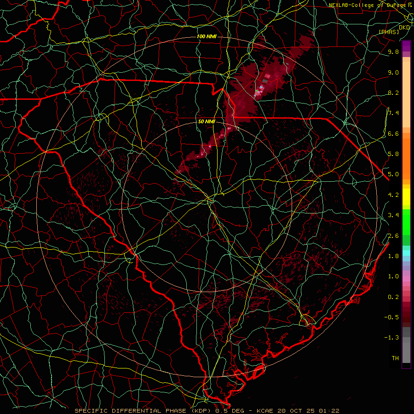Click the cyan segment of the color scale
414x414 pixels.
[406, 253]
